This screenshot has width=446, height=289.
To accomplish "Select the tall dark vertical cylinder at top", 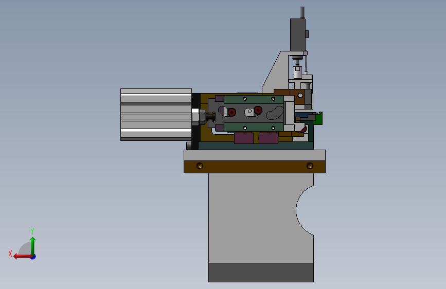I will pyautogui.click(x=298, y=34).
